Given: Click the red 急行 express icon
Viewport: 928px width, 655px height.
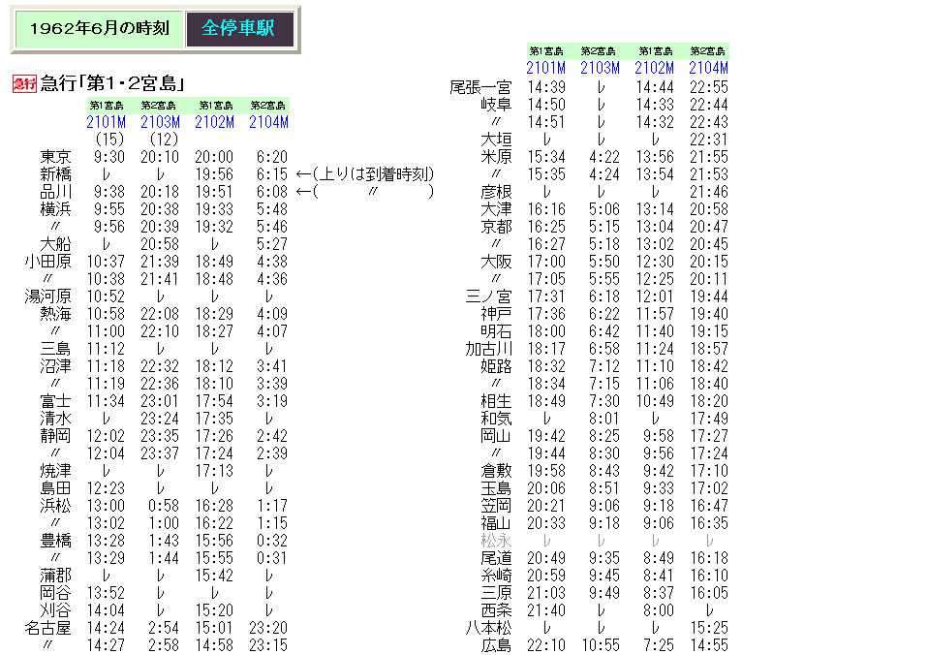Looking at the screenshot, I should point(24,83).
